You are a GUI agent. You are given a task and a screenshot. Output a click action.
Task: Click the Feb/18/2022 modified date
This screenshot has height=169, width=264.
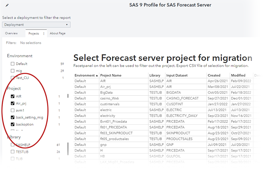pyautogui.click(x=241, y=92)
